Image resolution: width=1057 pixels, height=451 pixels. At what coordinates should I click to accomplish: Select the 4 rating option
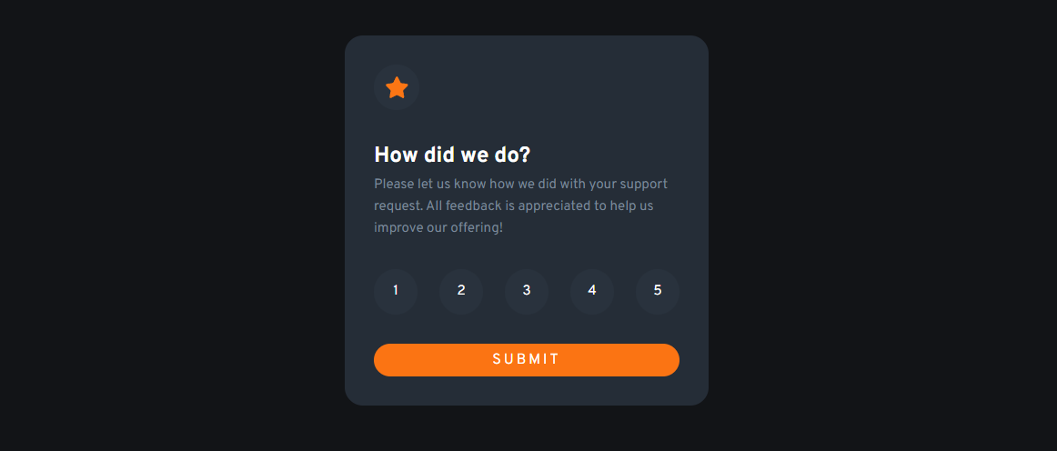coord(592,291)
